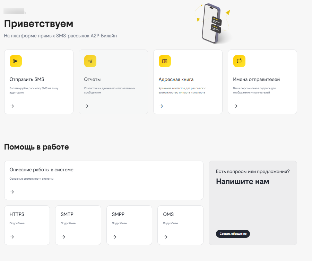
Task: Click the subtitle mentioning A2P-Билайн
Action: 60,36
